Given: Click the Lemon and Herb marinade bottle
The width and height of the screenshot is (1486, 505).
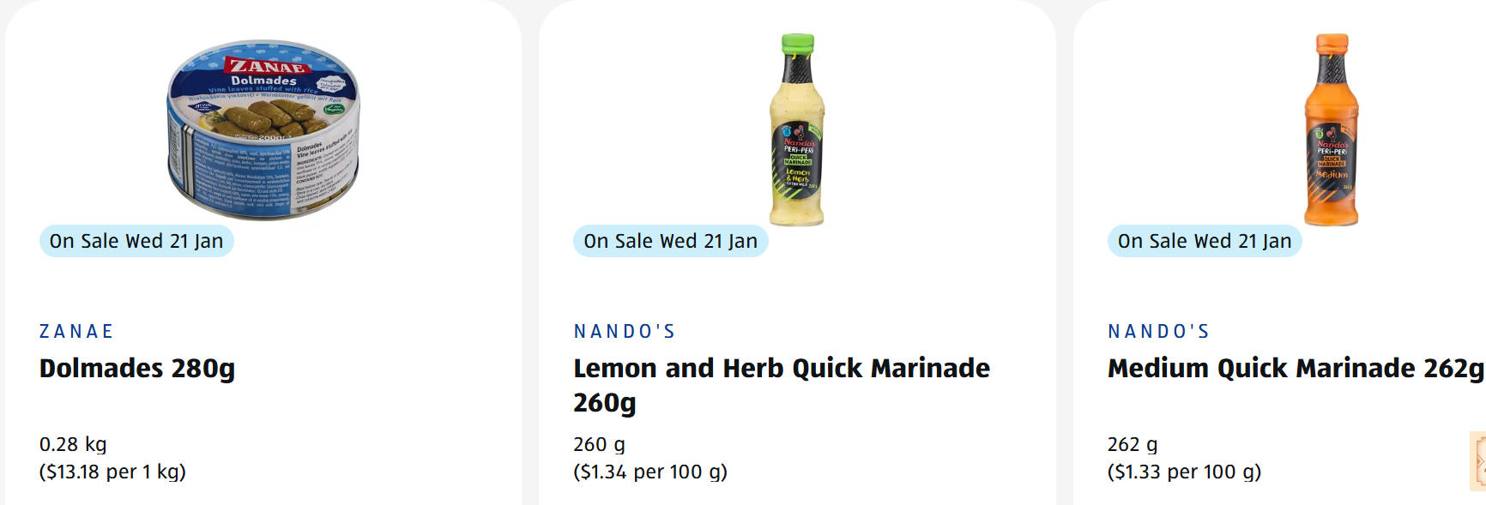Looking at the screenshot, I should pyautogui.click(x=797, y=129).
